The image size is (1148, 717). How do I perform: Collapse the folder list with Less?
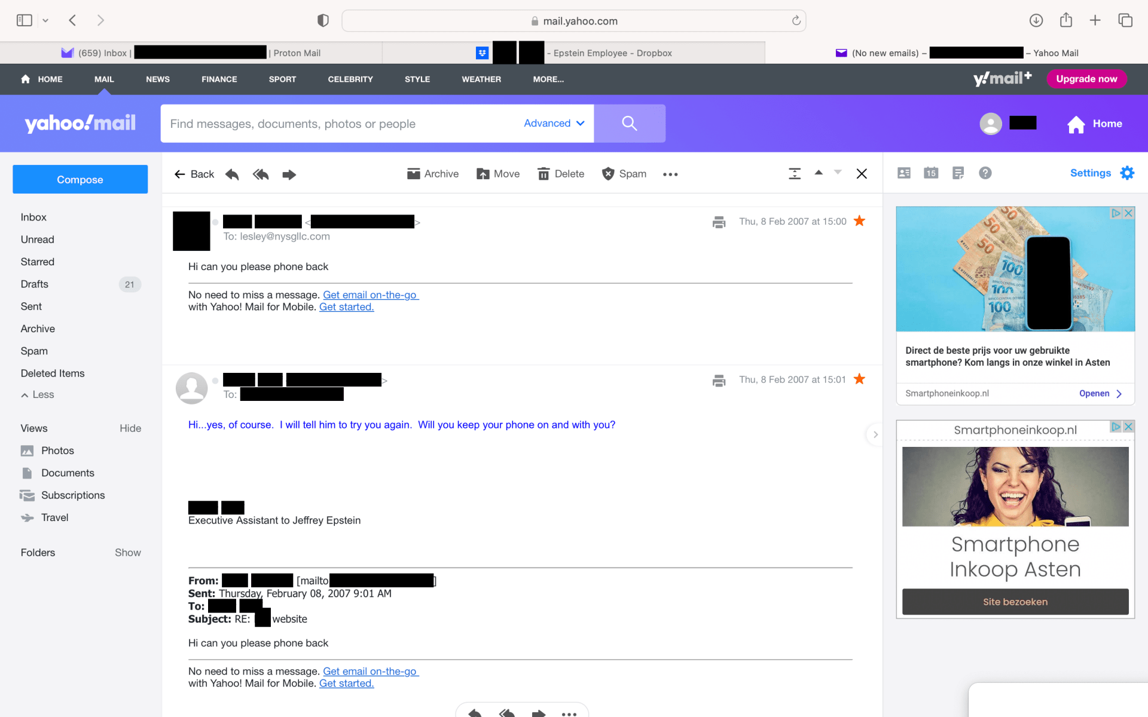[x=37, y=395]
